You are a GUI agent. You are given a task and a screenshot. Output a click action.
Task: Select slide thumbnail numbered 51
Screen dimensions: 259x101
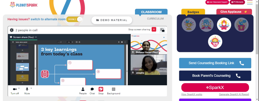(22, 56)
